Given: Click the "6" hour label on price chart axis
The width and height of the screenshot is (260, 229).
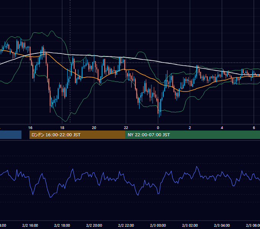Looking at the screenshot, I should click(x=254, y=128).
